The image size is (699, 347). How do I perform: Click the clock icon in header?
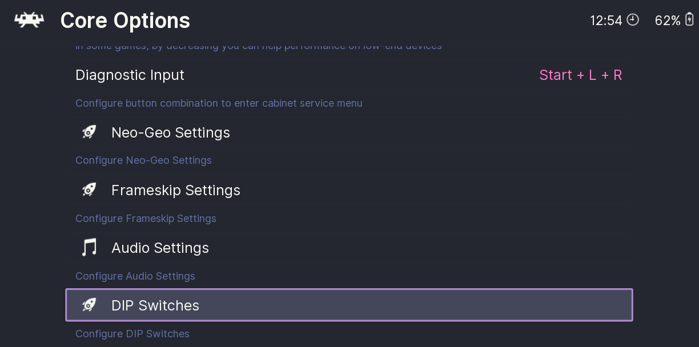tap(633, 20)
